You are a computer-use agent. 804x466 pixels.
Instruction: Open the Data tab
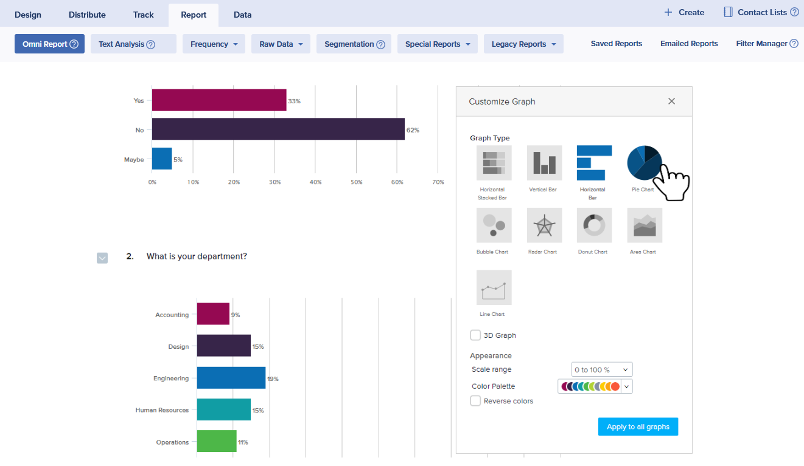tap(242, 15)
